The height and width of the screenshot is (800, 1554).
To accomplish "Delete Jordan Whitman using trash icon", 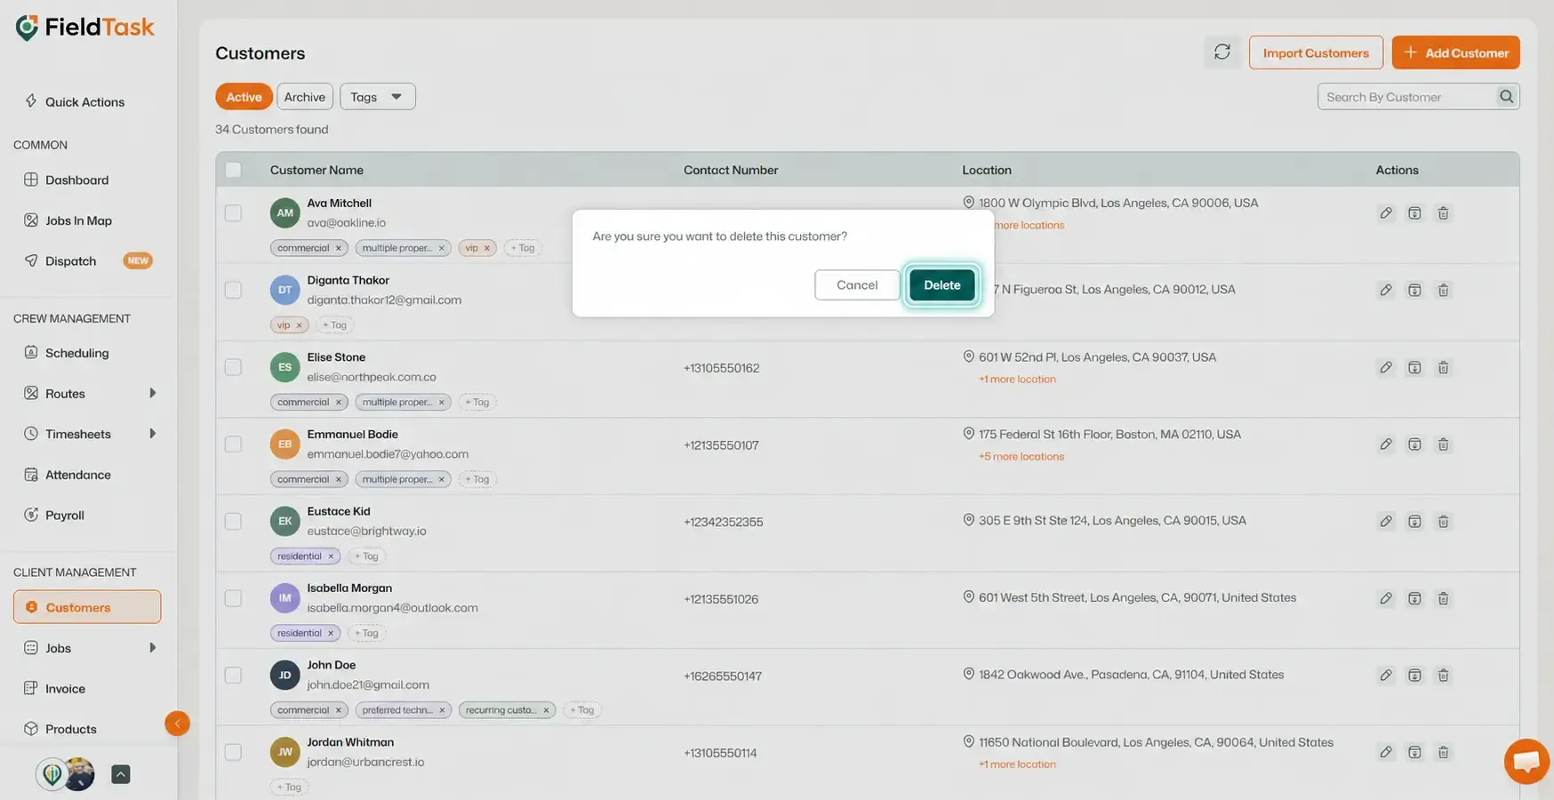I will coord(1443,753).
